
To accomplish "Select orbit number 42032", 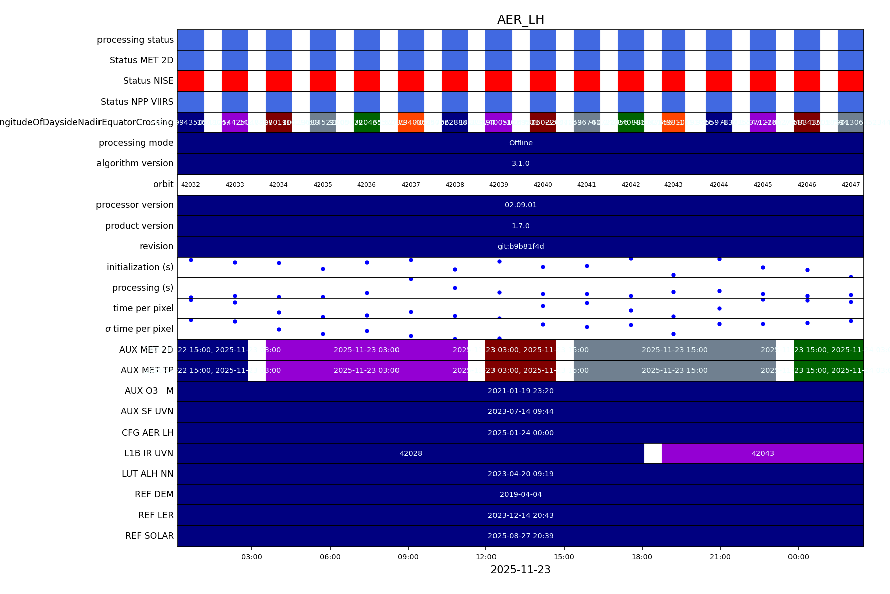I will point(190,185).
